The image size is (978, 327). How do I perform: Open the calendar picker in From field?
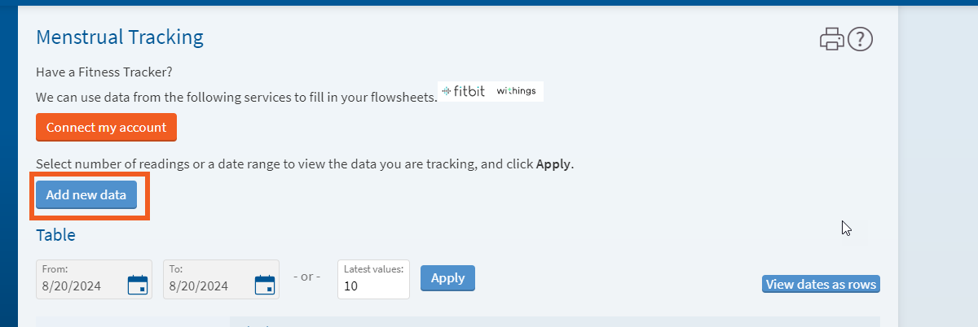[138, 285]
